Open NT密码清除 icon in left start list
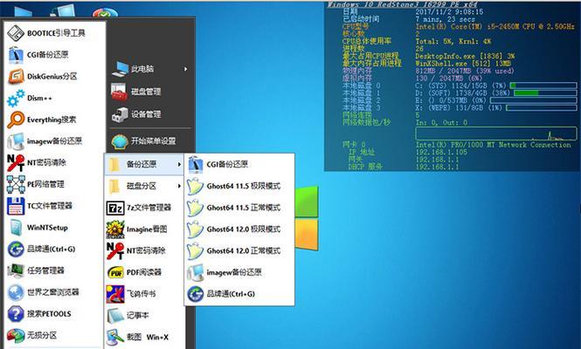Image resolution: width=581 pixels, height=349 pixels. tap(16, 162)
